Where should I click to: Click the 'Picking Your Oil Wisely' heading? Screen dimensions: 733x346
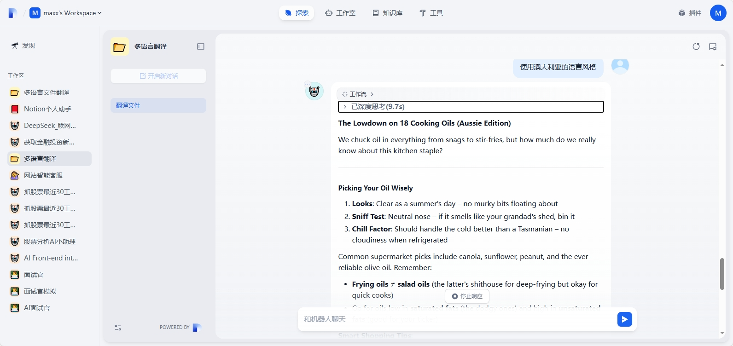375,188
